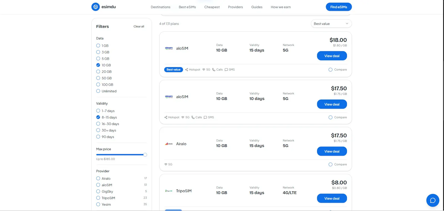Viewport: 444px width, 211px height.
Task: Open the chat support bubble icon
Action: pyautogui.click(x=433, y=200)
